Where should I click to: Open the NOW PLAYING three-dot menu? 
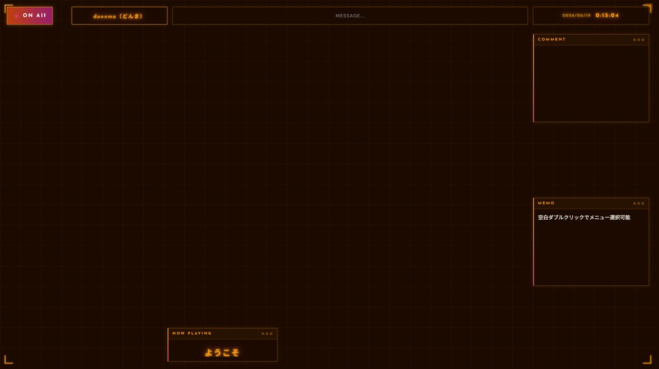pyautogui.click(x=267, y=334)
